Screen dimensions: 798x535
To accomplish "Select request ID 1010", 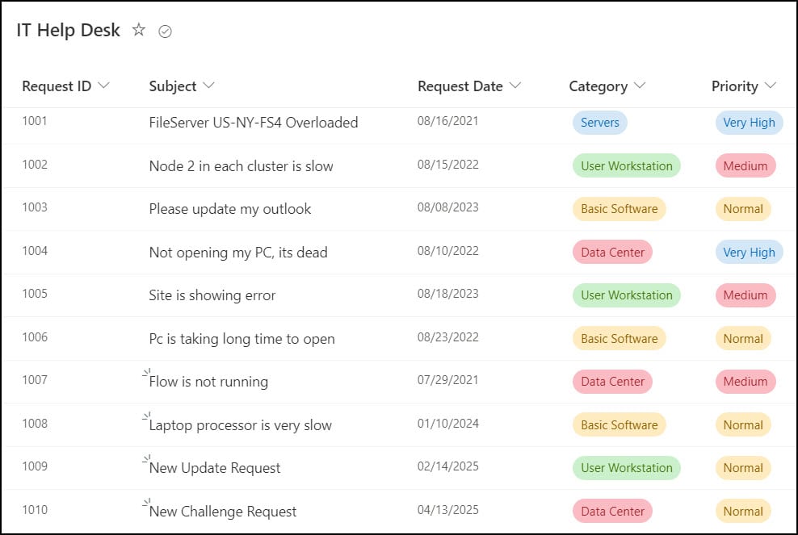I will [35, 509].
